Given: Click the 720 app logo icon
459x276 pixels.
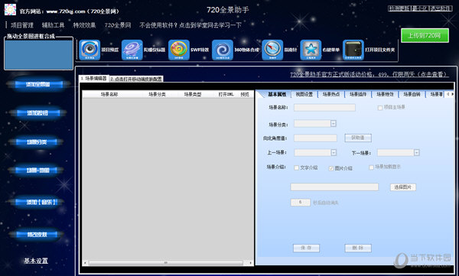Looking at the screenshot, I should point(10,10).
